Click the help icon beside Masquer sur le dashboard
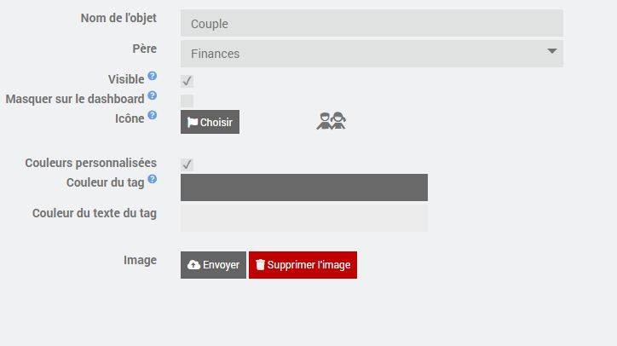Screen dimensions: 617x346 [153, 95]
